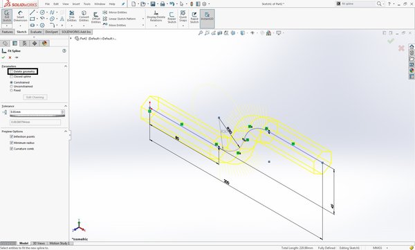The width and height of the screenshot is (415, 250).
Task: Collapse the Parameters section
Action: [66, 66]
